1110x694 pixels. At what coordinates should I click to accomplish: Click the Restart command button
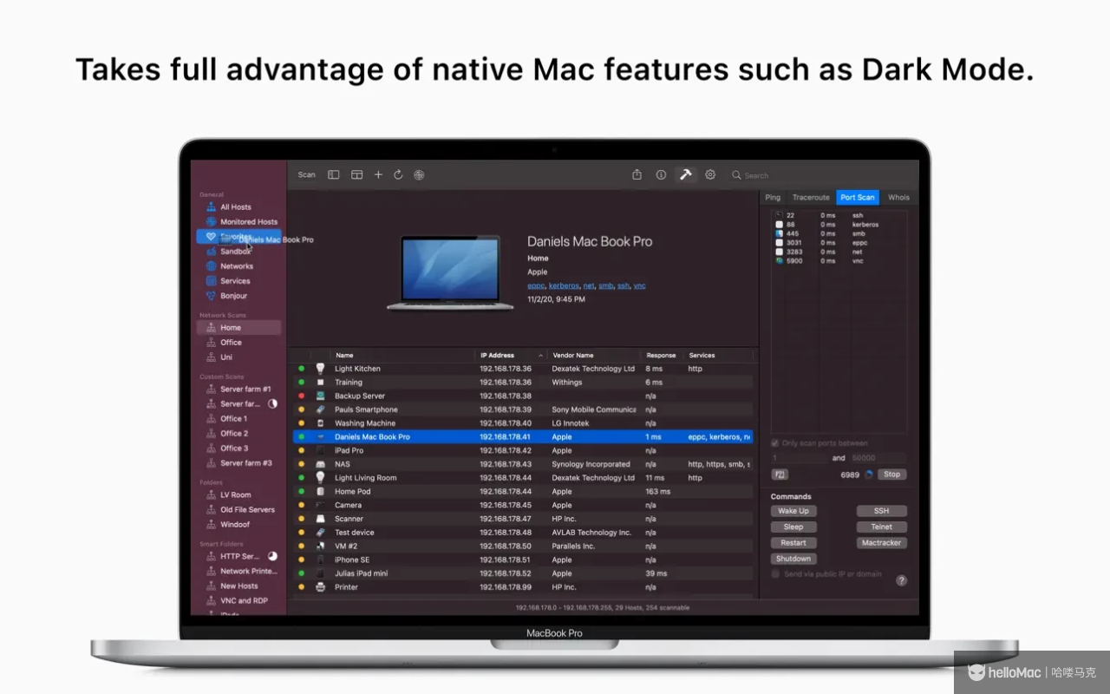[x=793, y=543]
